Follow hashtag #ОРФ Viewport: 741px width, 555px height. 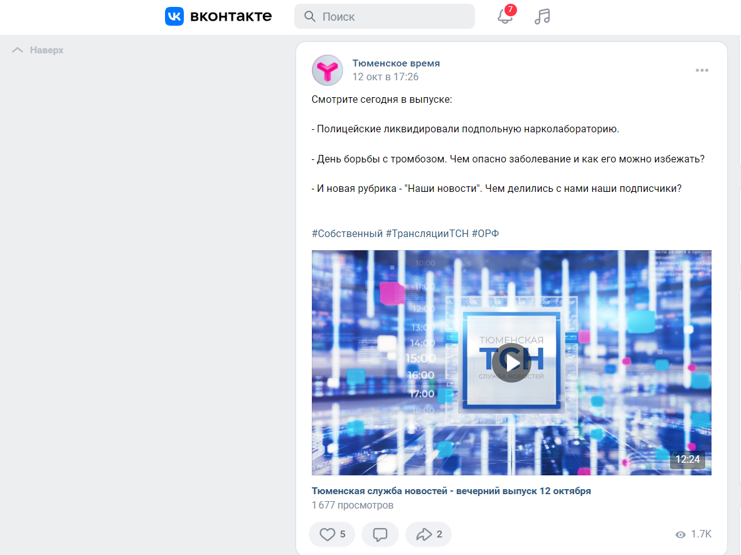coord(486,234)
